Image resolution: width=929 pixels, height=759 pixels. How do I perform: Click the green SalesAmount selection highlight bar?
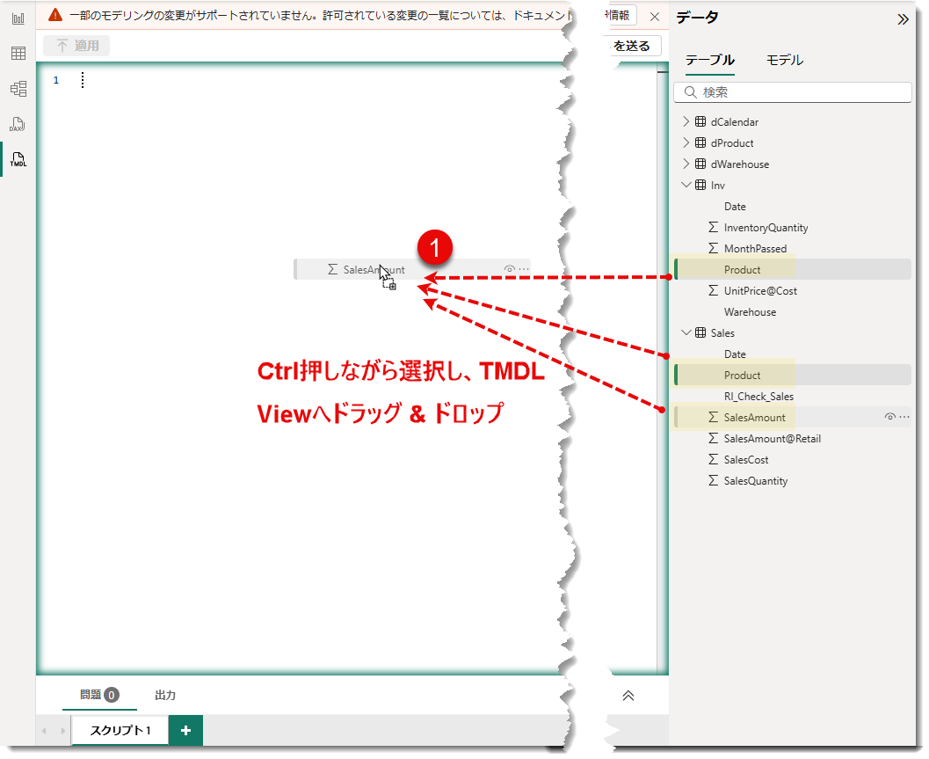click(675, 416)
